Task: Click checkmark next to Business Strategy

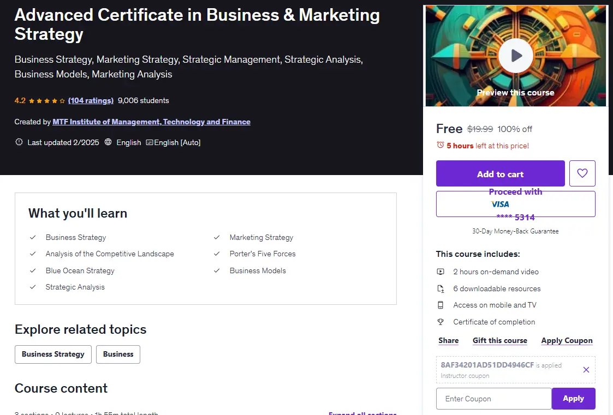Action: click(33, 237)
